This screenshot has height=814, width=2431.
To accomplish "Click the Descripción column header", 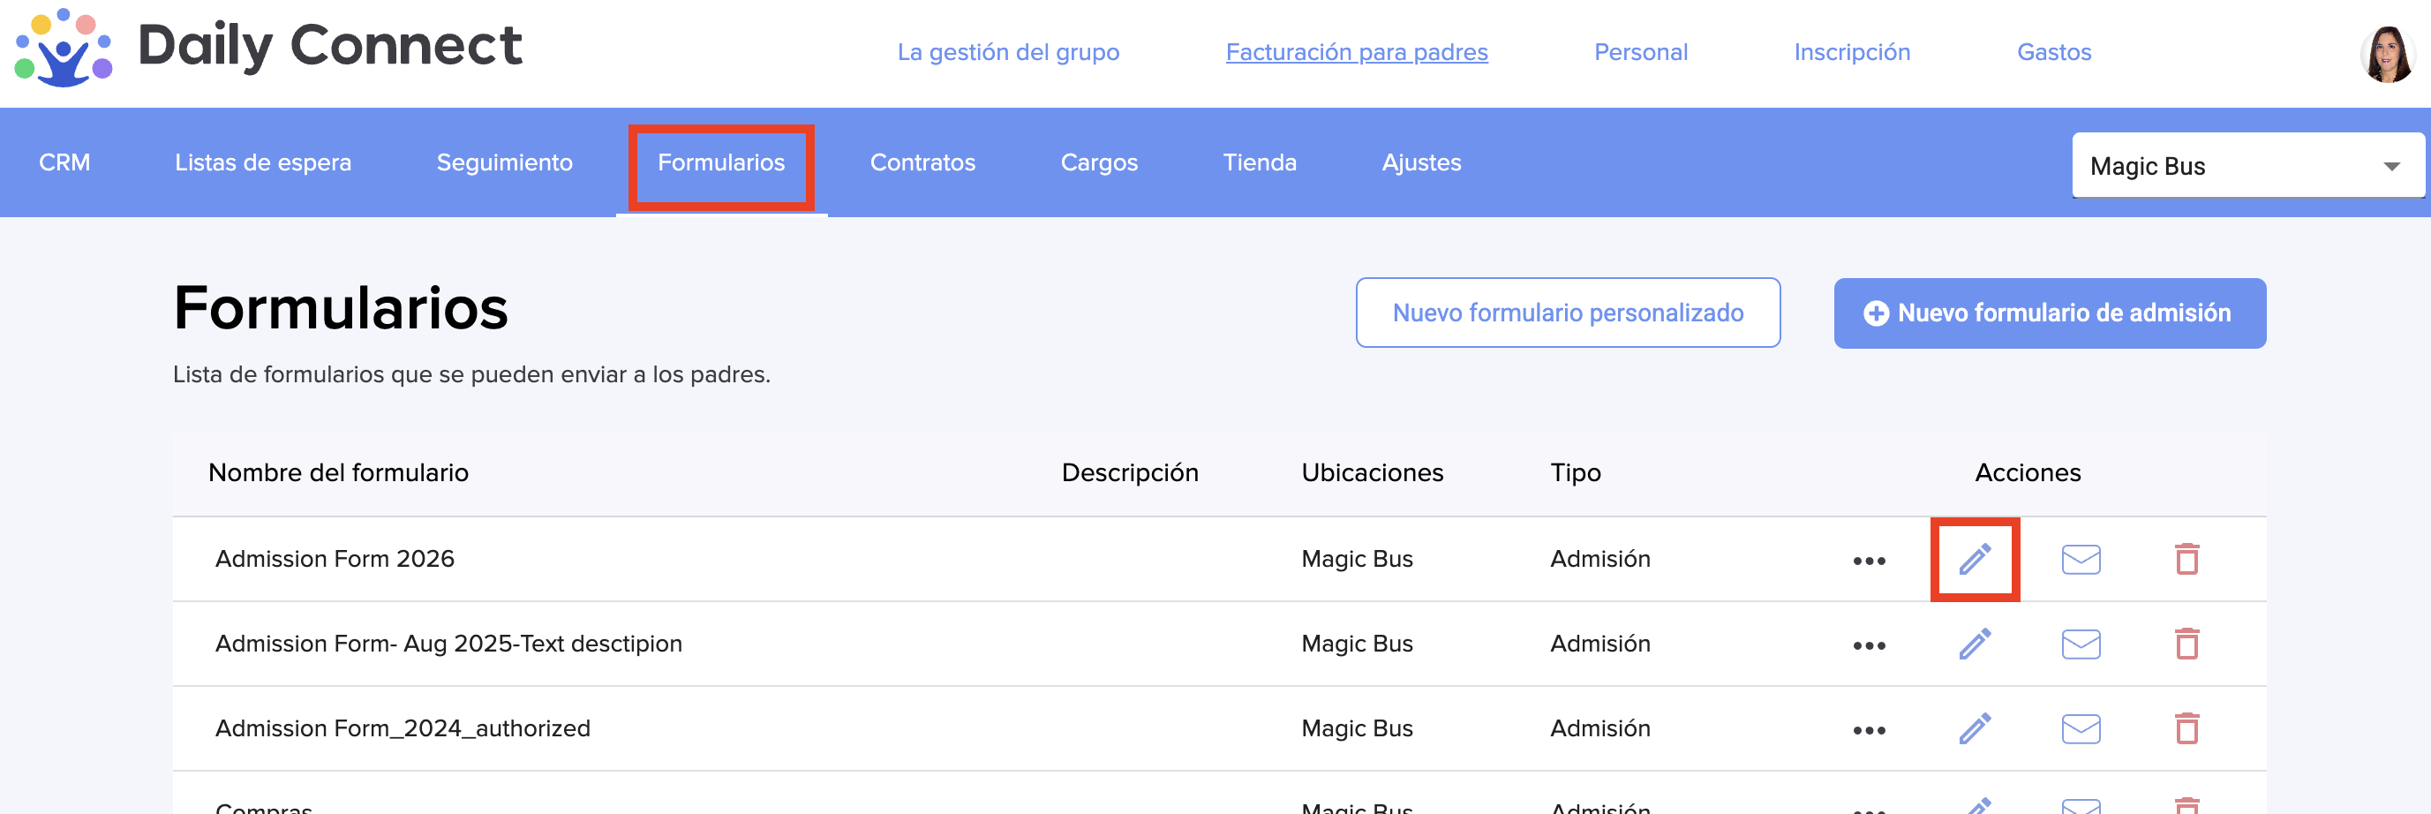I will [x=1130, y=472].
